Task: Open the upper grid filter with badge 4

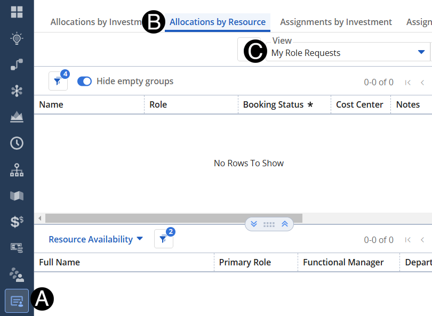Action: (x=58, y=82)
